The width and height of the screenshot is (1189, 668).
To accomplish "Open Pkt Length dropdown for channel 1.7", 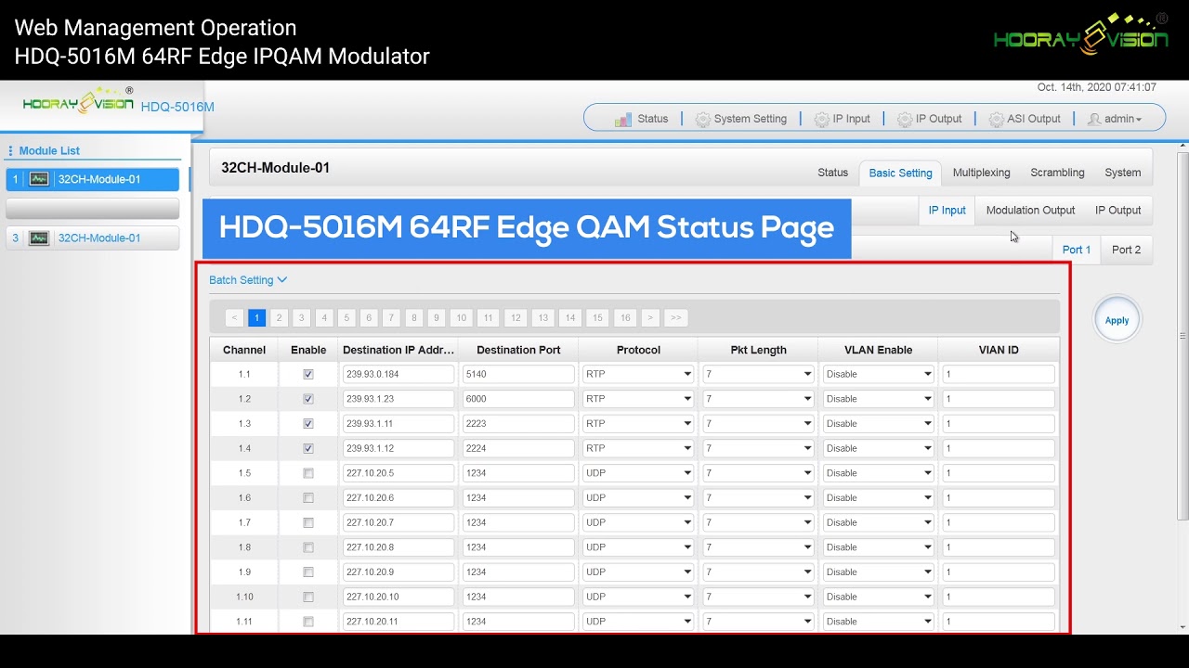I will coord(758,522).
